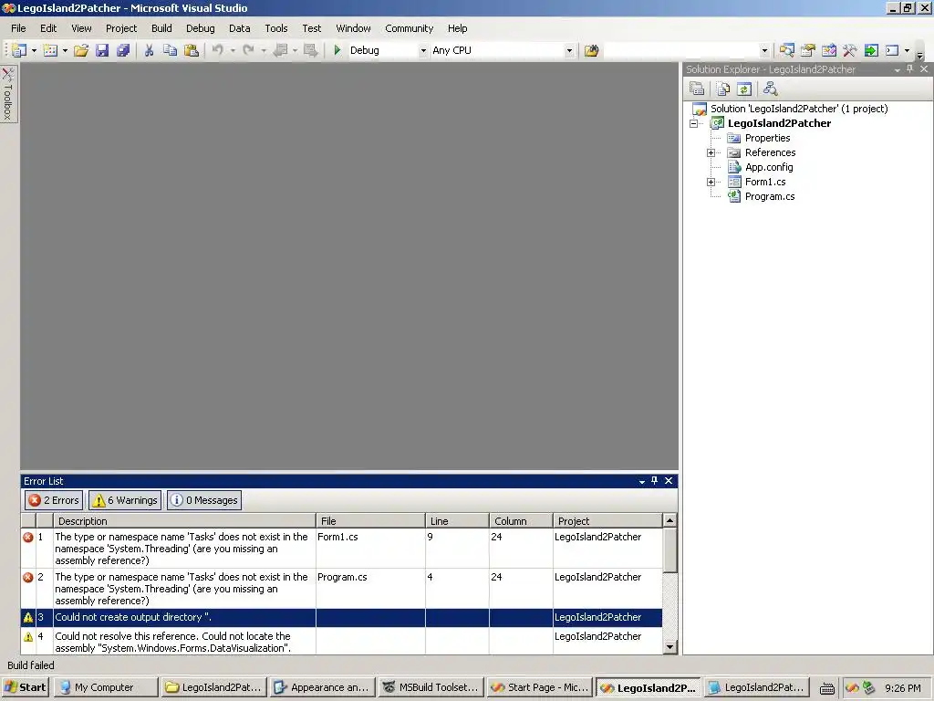Open the Any CPU platform dropdown
This screenshot has height=701, width=934.
pos(569,51)
